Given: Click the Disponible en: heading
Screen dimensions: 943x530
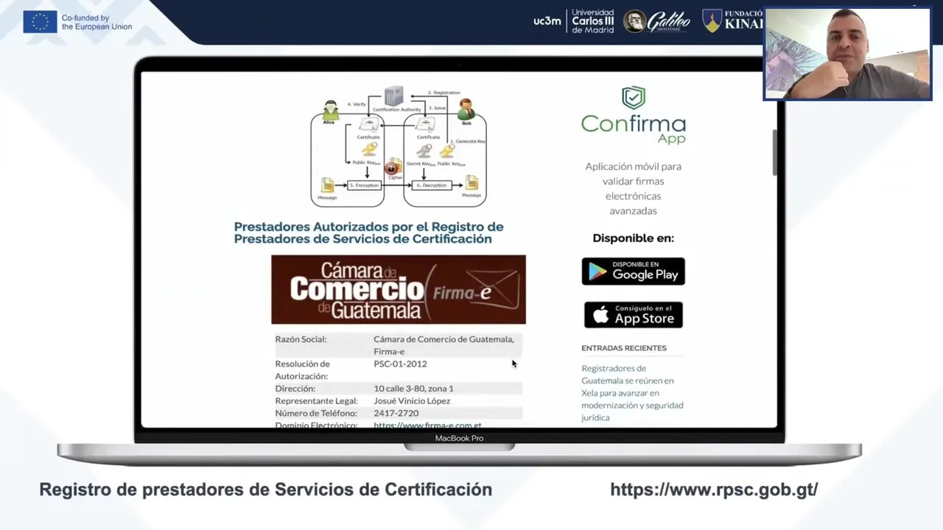Looking at the screenshot, I should coord(634,238).
